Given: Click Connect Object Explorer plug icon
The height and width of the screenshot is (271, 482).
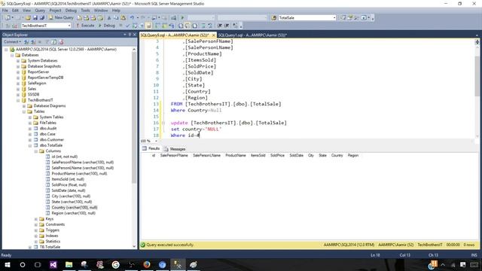Looking at the screenshot, I should point(26,42).
